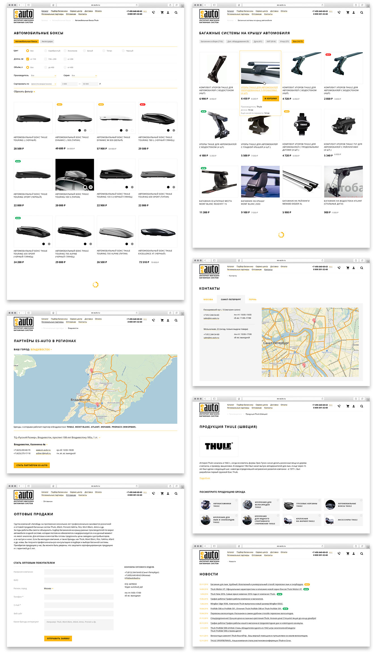The image size is (377, 661).
Task: Check length 150—200 checkbox
Action: coord(46,59)
